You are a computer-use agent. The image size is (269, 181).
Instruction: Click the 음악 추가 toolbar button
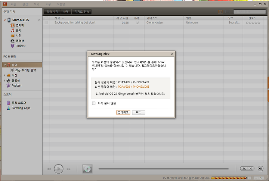pyautogui.click(x=52, y=12)
